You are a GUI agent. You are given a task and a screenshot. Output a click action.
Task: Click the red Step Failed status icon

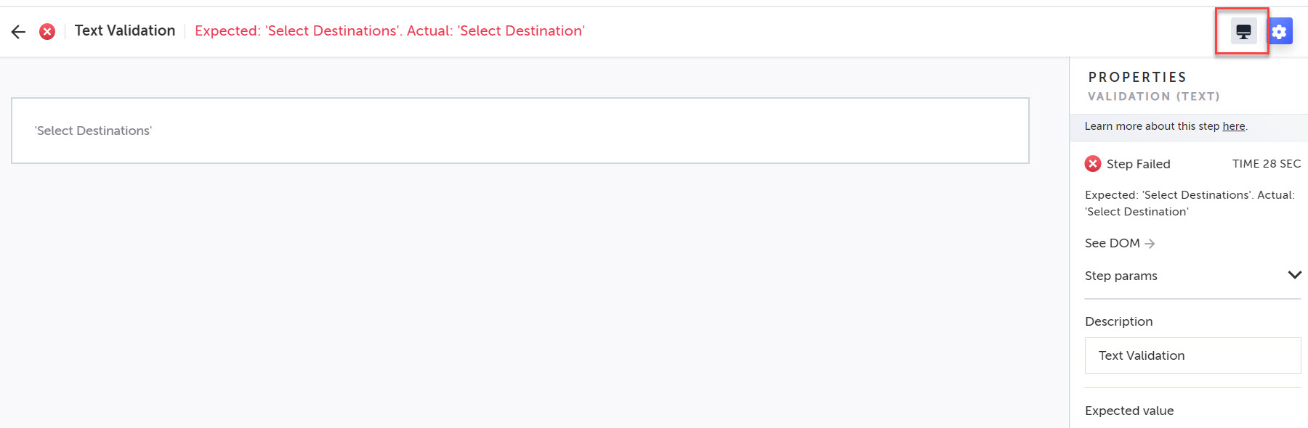pyautogui.click(x=1093, y=164)
